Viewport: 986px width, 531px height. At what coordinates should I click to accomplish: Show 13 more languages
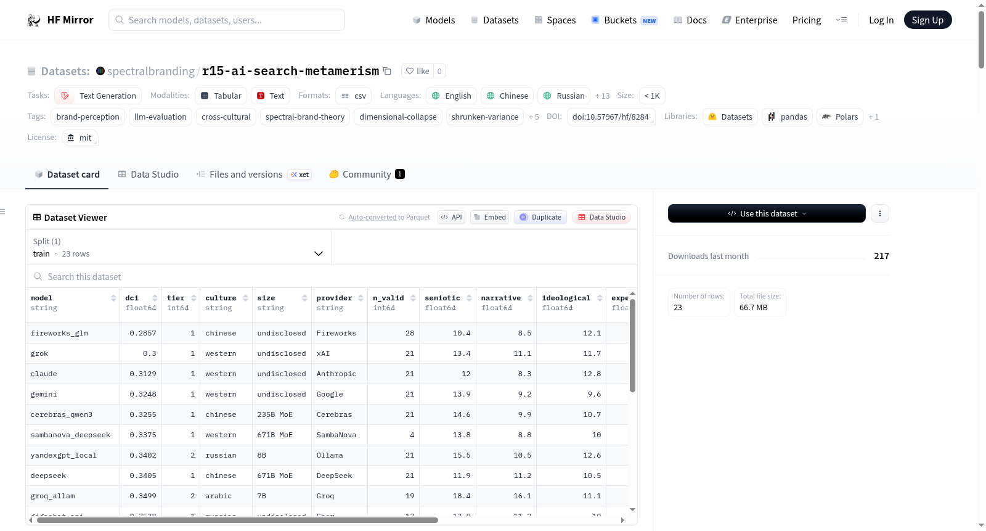[x=602, y=96]
